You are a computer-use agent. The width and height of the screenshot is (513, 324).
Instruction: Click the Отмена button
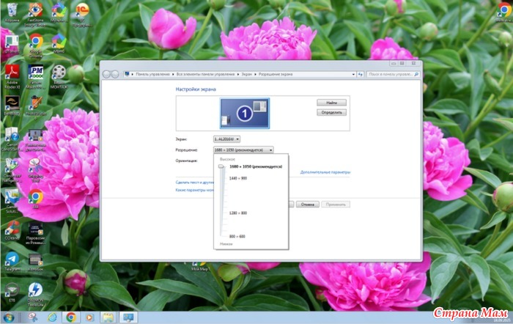307,205
